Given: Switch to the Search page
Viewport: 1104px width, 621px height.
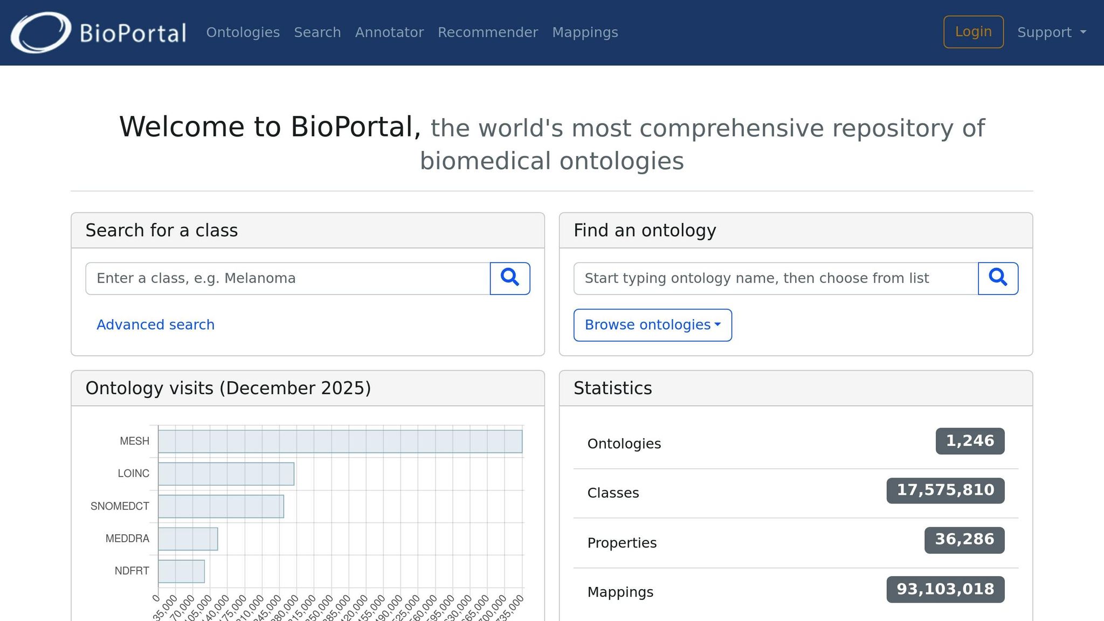Looking at the screenshot, I should 318,32.
